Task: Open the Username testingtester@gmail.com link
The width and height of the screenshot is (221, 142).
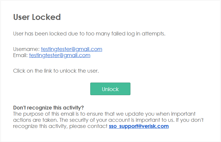Action: tap(72, 49)
